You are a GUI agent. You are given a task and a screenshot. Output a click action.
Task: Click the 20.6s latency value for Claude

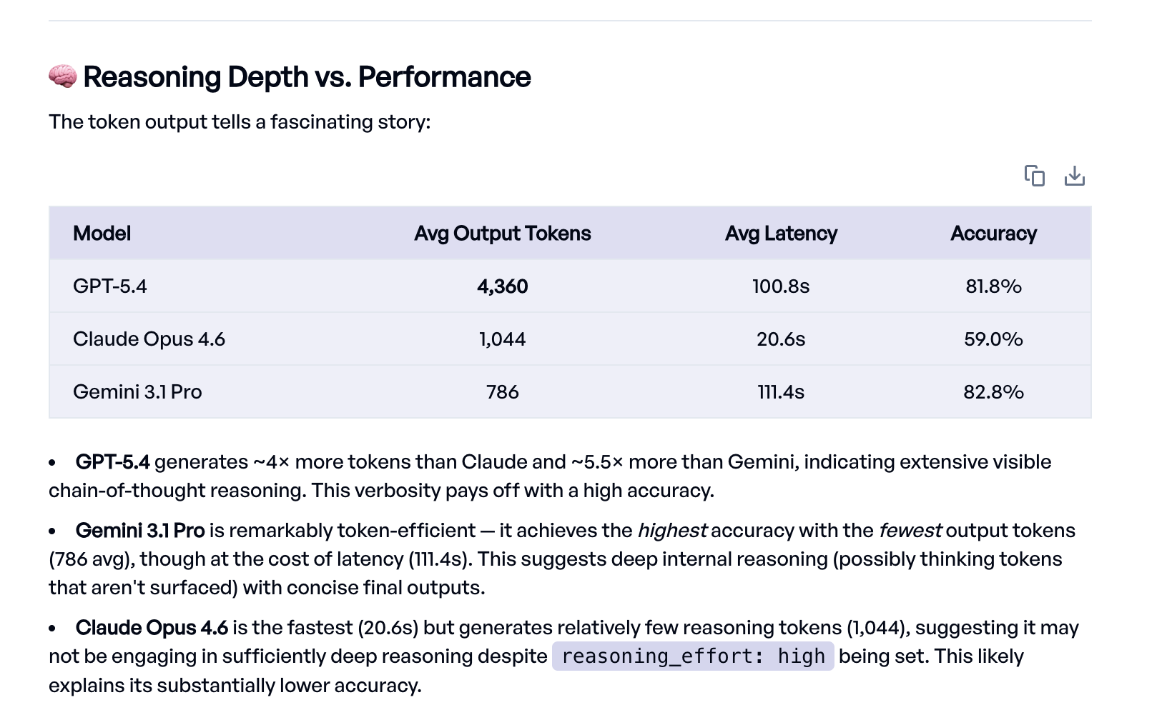780,339
